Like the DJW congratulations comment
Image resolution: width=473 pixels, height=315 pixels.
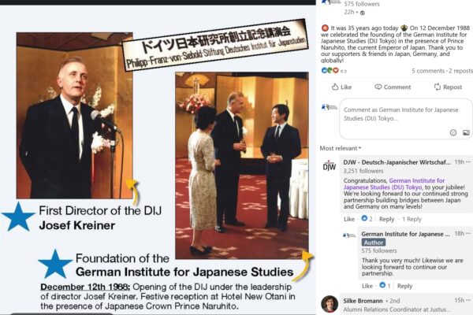point(349,219)
